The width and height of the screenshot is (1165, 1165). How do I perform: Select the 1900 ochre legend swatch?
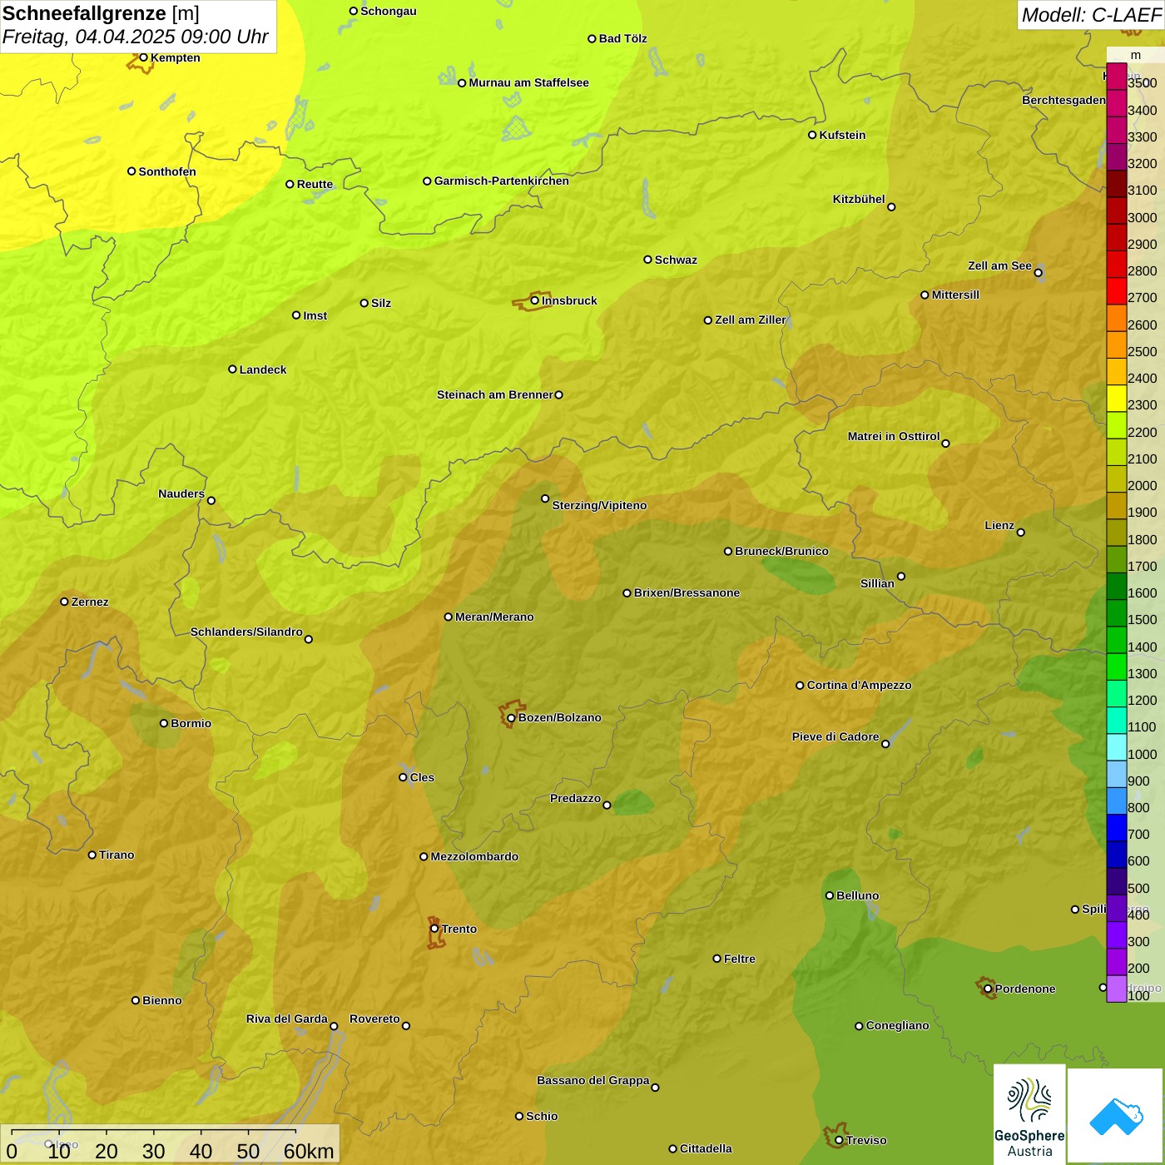(1117, 507)
